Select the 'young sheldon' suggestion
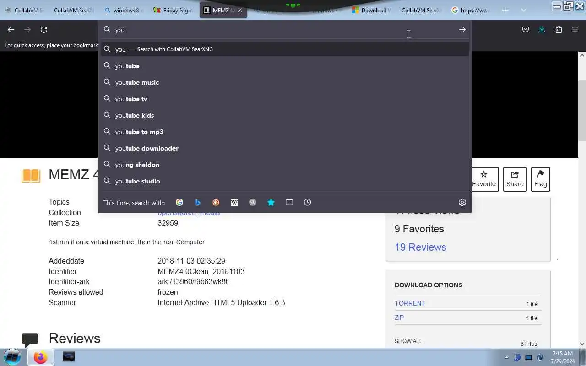 pos(285,165)
